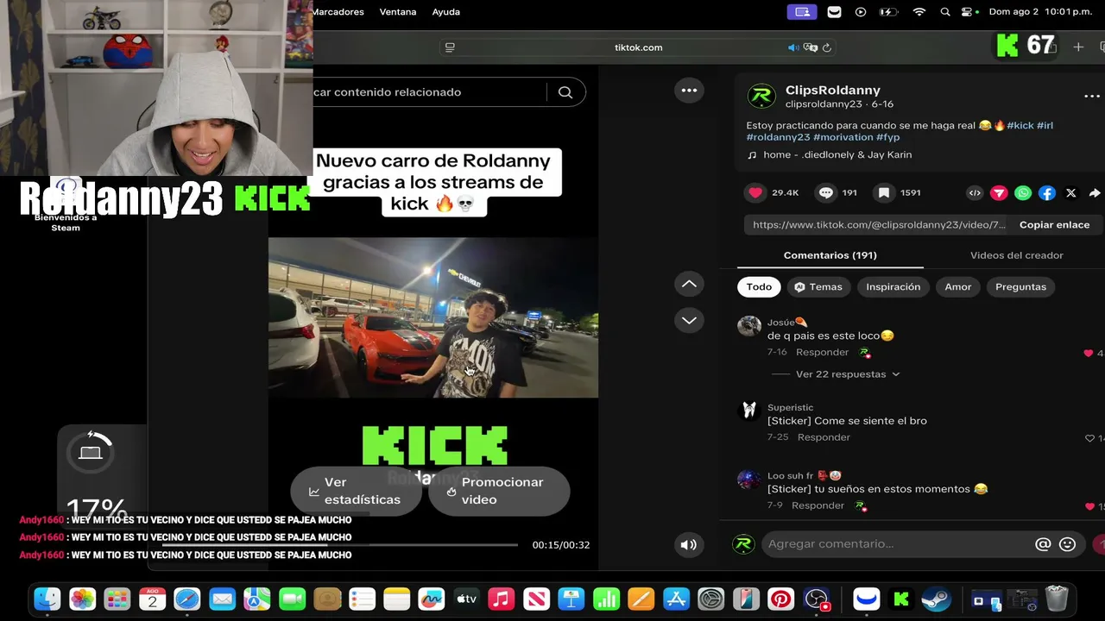Click the Agregar comentario input field
Viewport: 1105px width, 621px height.
(x=898, y=544)
